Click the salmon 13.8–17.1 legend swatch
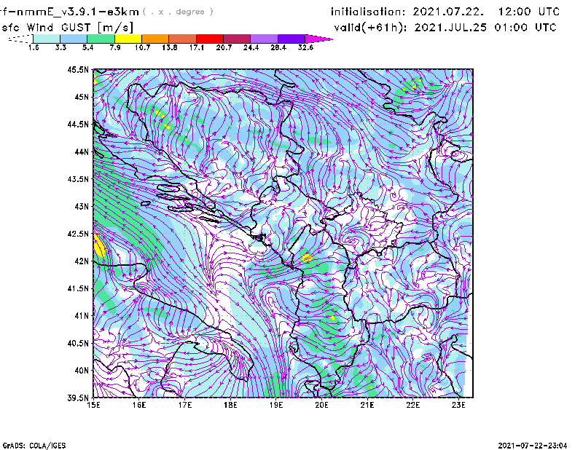 pyautogui.click(x=183, y=39)
